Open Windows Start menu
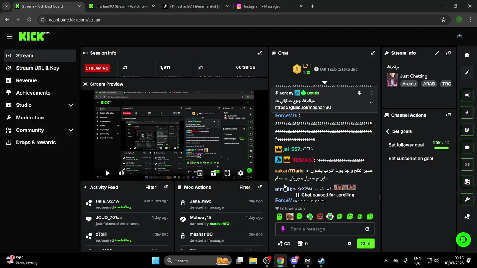 coord(156,261)
